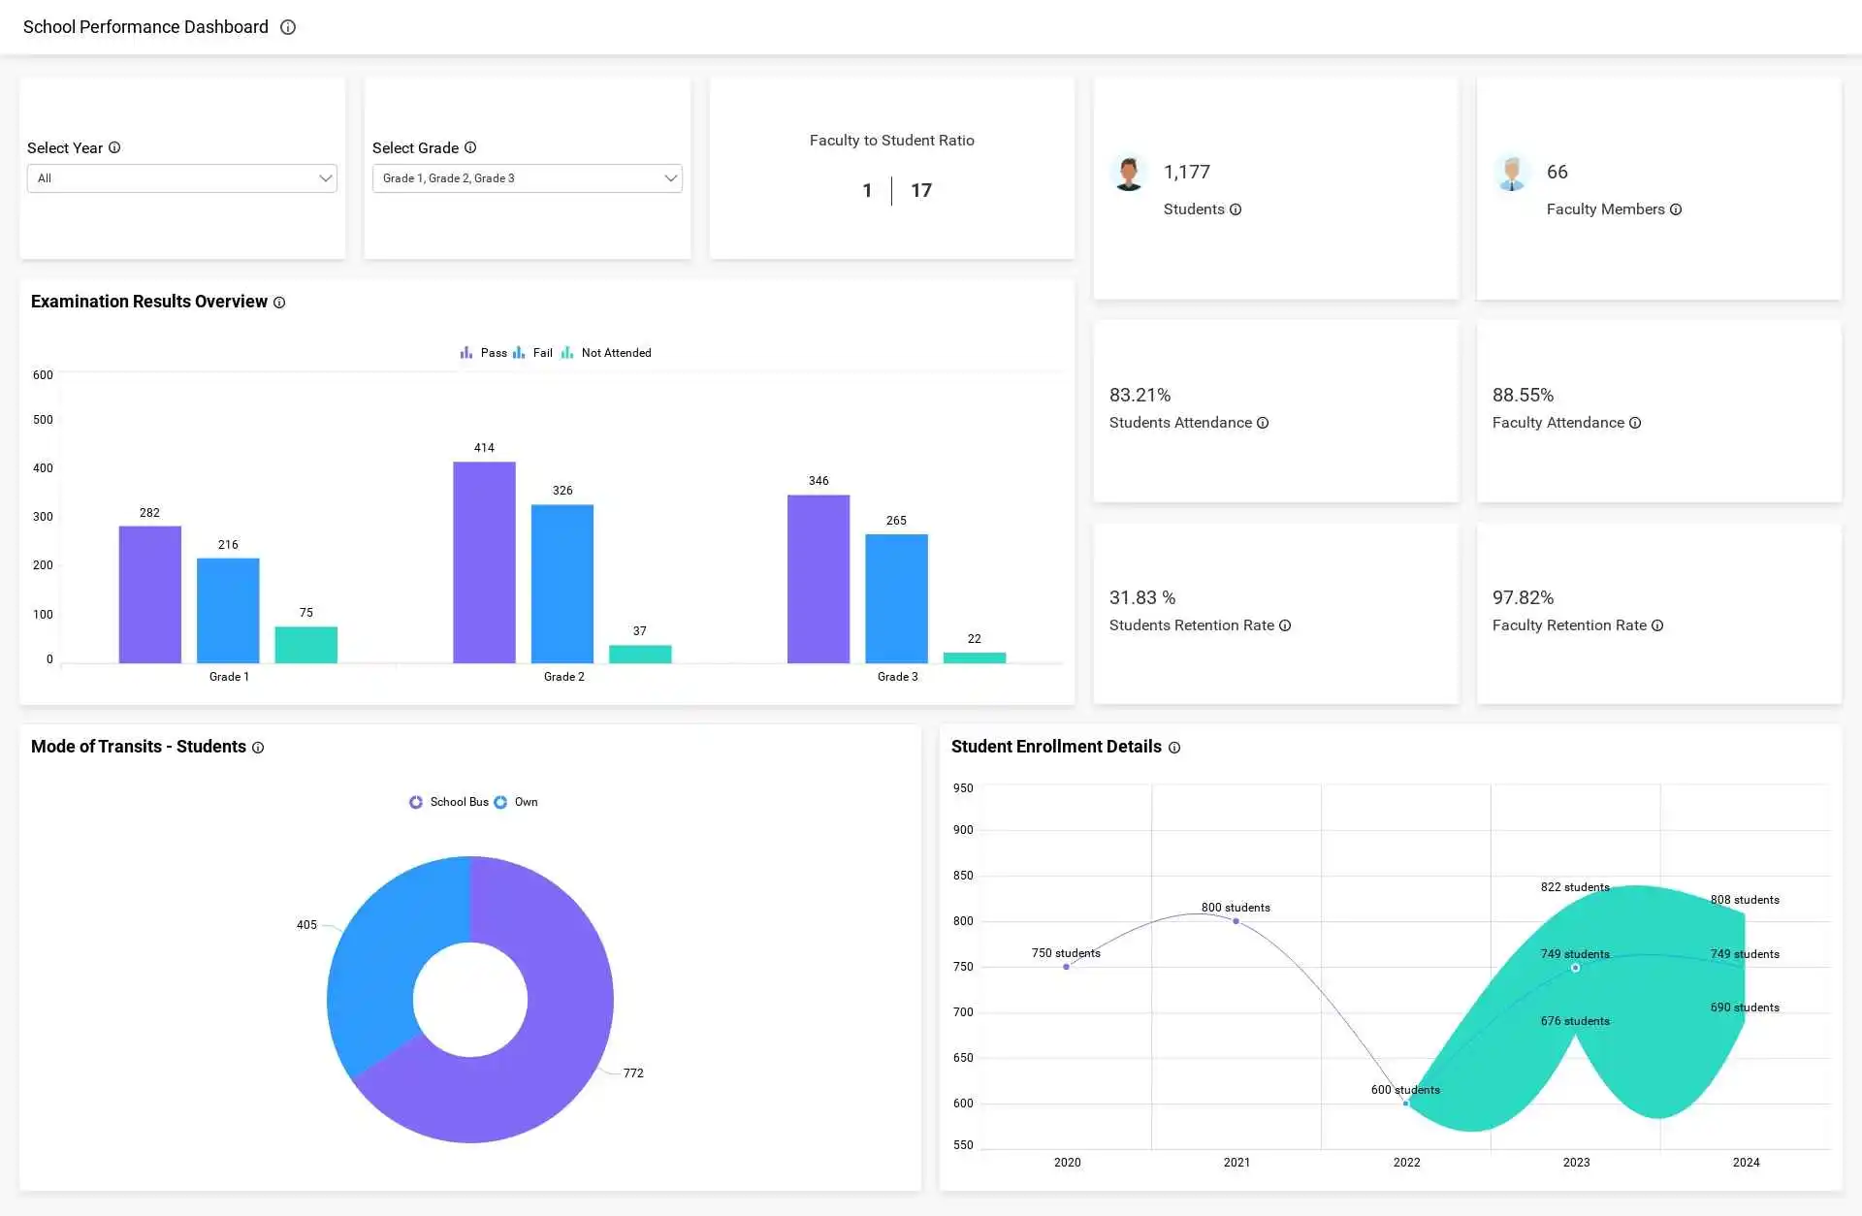Click the info icon next to School Performance Dashboard
This screenshot has width=1862, height=1216.
point(287,27)
